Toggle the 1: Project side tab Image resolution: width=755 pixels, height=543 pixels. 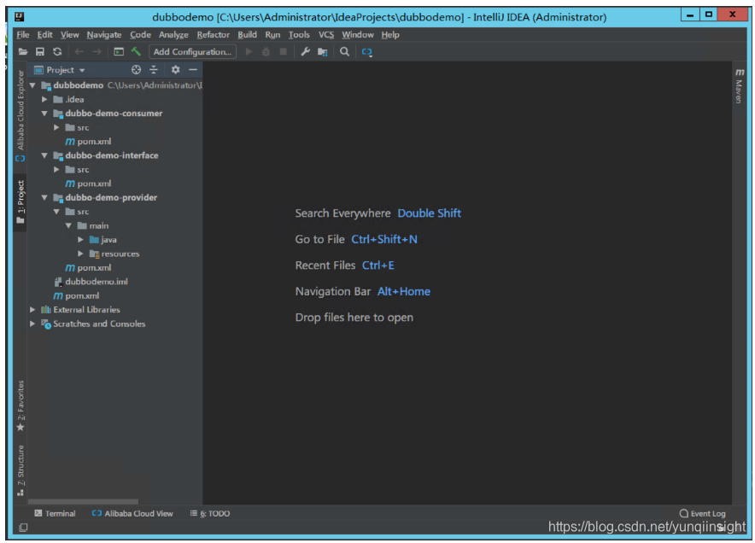(20, 201)
